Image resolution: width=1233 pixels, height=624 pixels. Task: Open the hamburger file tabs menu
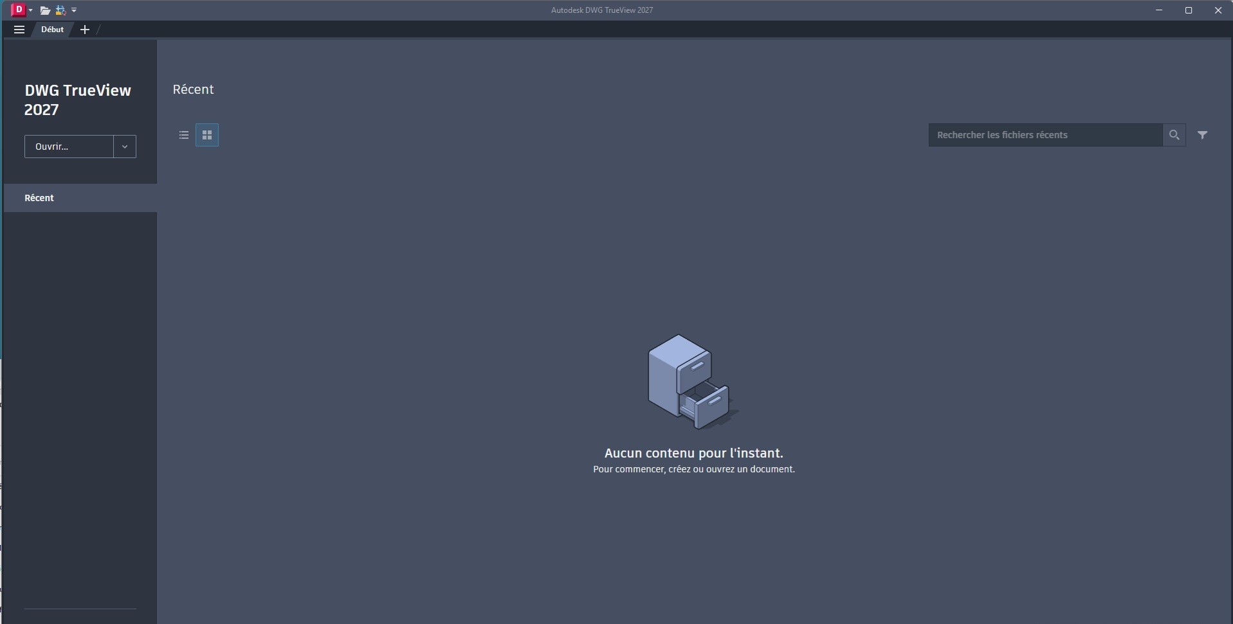(19, 30)
